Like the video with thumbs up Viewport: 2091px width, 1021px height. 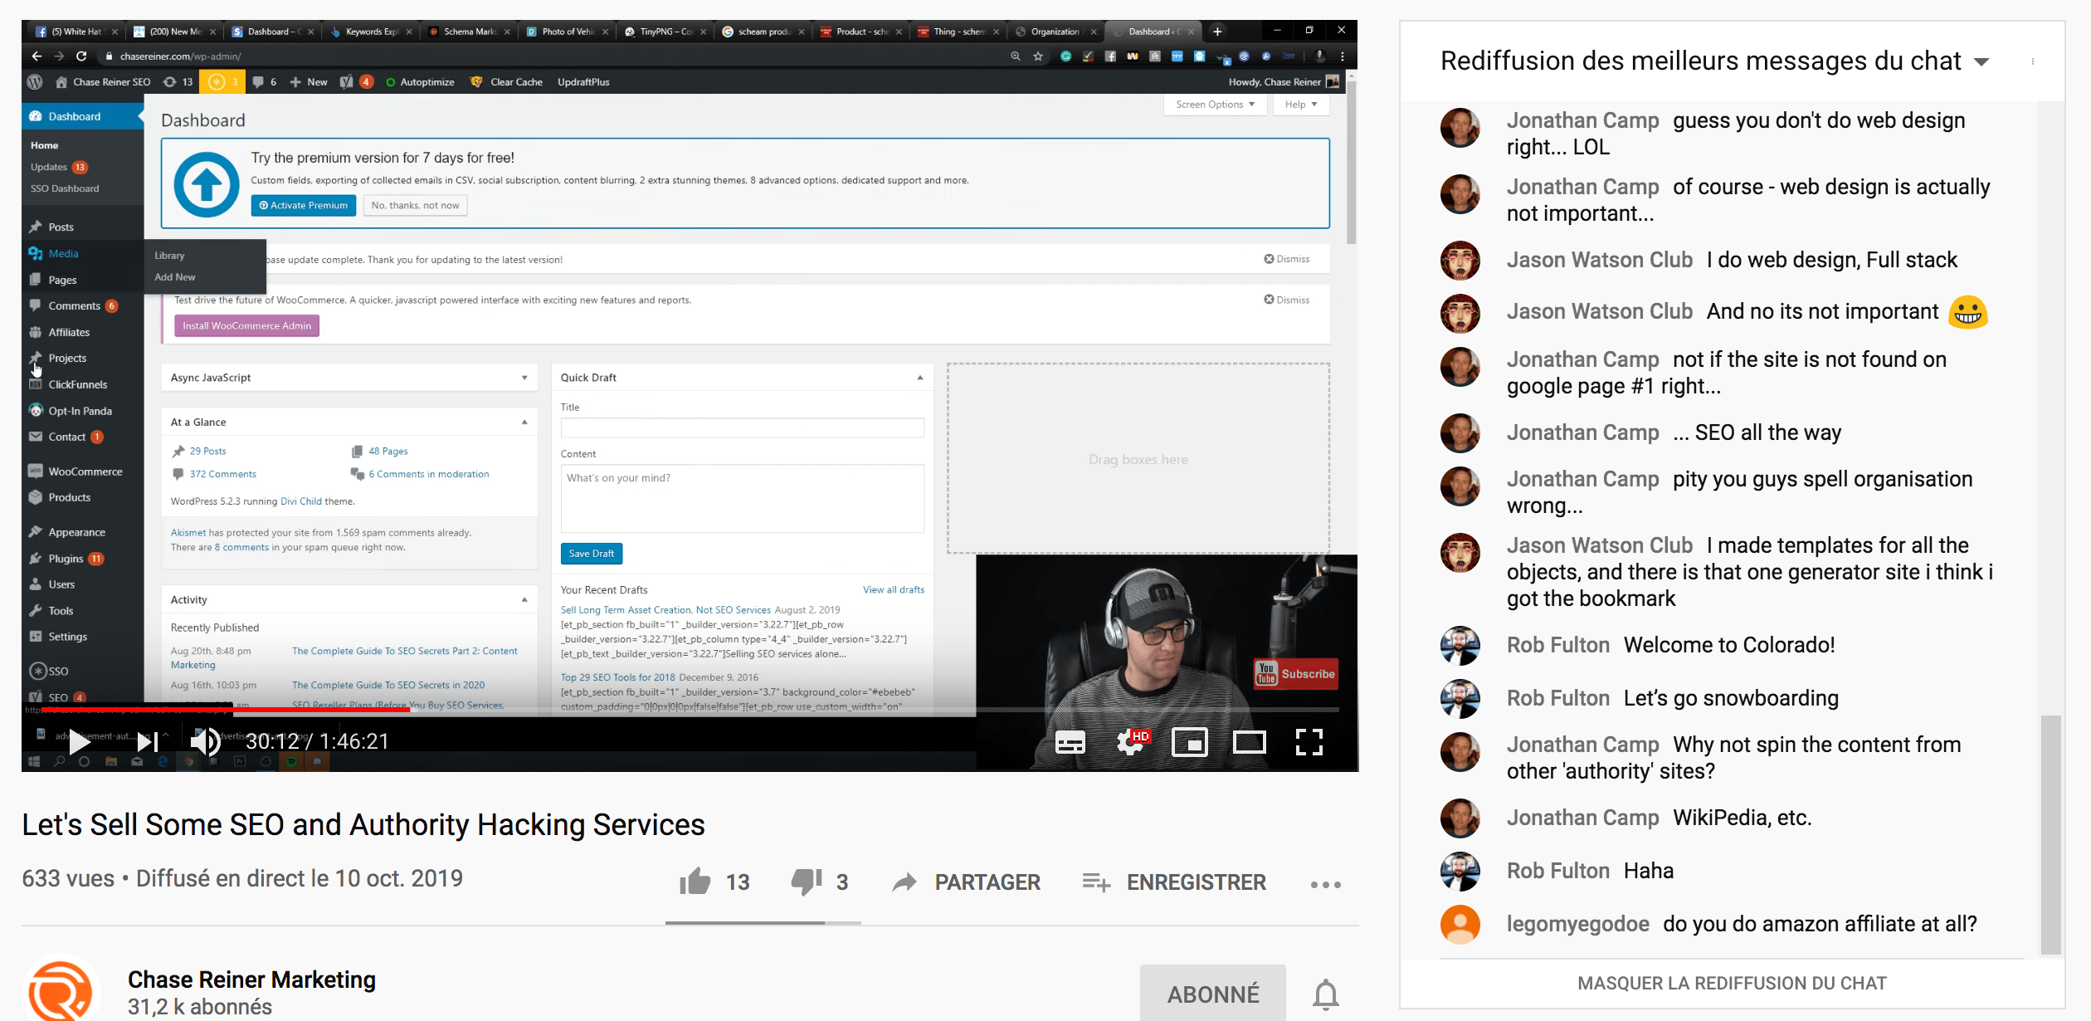pyautogui.click(x=695, y=882)
